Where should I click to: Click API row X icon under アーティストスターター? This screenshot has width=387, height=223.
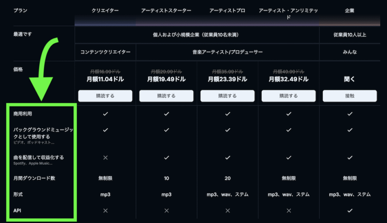point(166,211)
